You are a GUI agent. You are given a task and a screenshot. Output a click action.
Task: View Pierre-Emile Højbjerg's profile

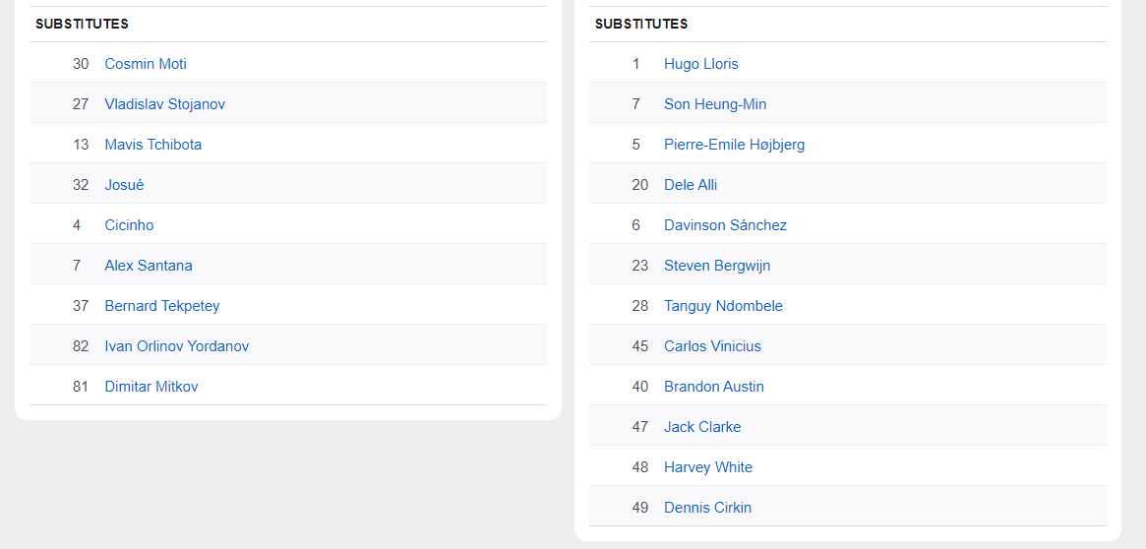(x=734, y=145)
